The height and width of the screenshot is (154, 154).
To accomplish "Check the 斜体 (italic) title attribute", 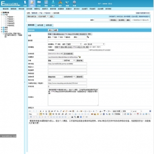I will (59, 37).
